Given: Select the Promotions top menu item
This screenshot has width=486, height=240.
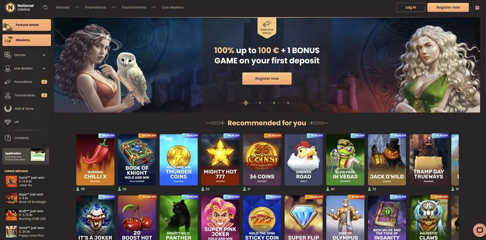Looking at the screenshot, I should point(95,7).
